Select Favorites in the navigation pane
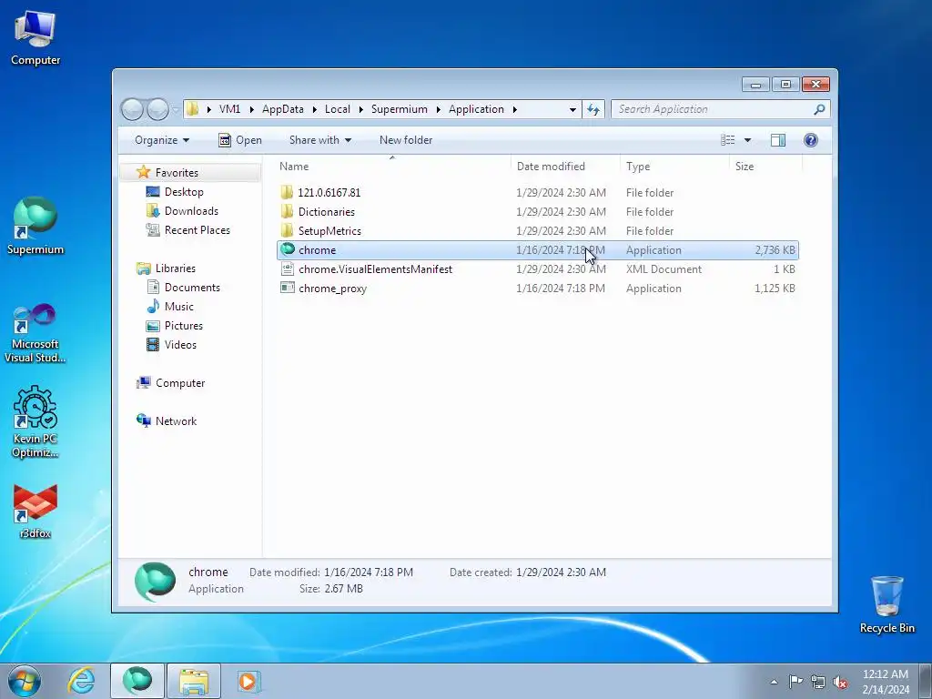The height and width of the screenshot is (699, 932). coord(177,172)
